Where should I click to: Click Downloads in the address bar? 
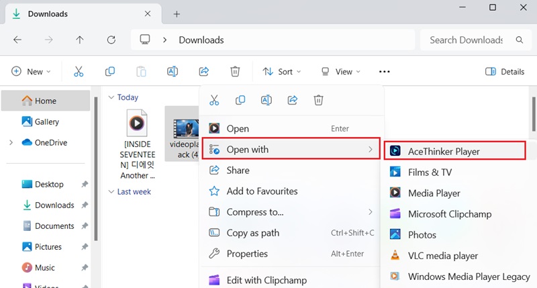pyautogui.click(x=201, y=40)
